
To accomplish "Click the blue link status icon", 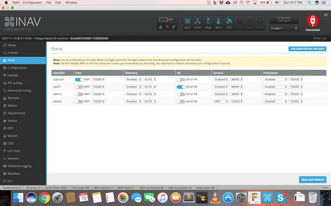I will 174,27.
